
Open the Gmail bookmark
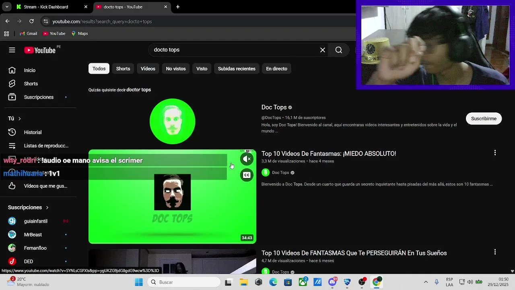click(28, 33)
